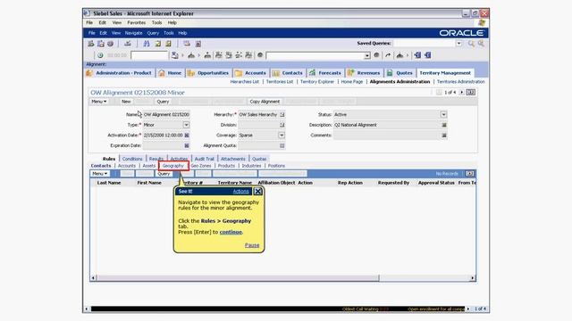Open the Territory Explorer link
The height and width of the screenshot is (321, 572).
pyautogui.click(x=317, y=82)
